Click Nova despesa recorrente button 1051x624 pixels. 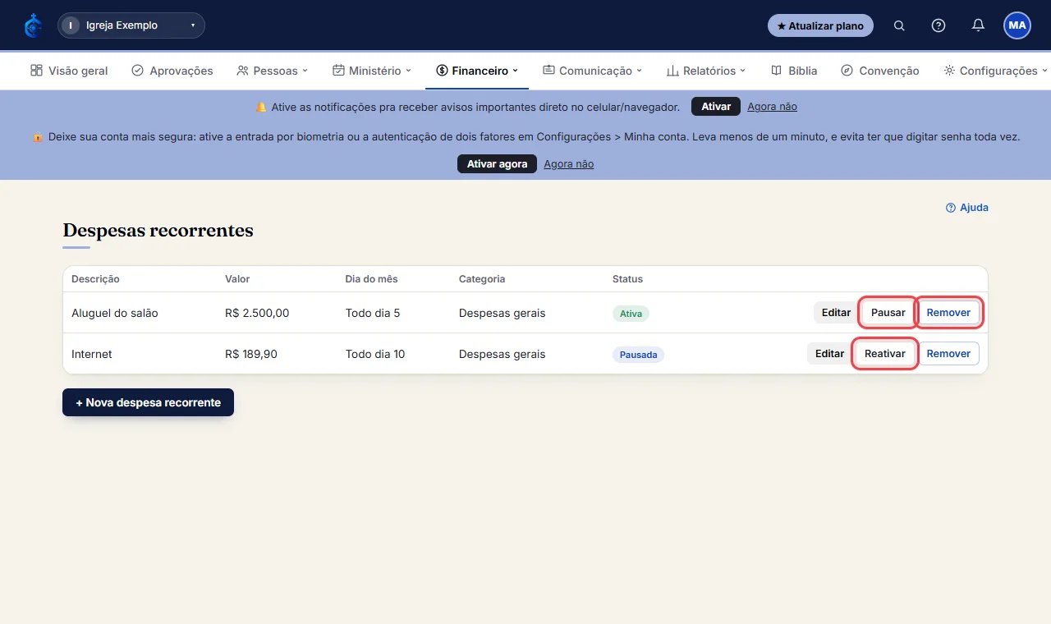click(x=149, y=402)
